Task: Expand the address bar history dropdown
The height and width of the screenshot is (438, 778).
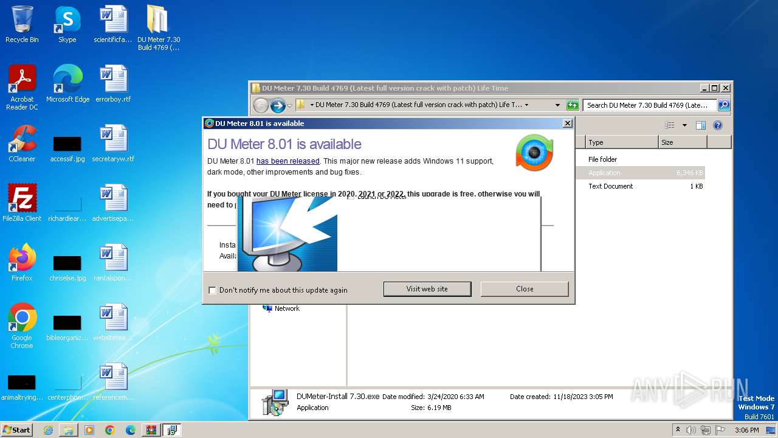Action: coord(557,105)
